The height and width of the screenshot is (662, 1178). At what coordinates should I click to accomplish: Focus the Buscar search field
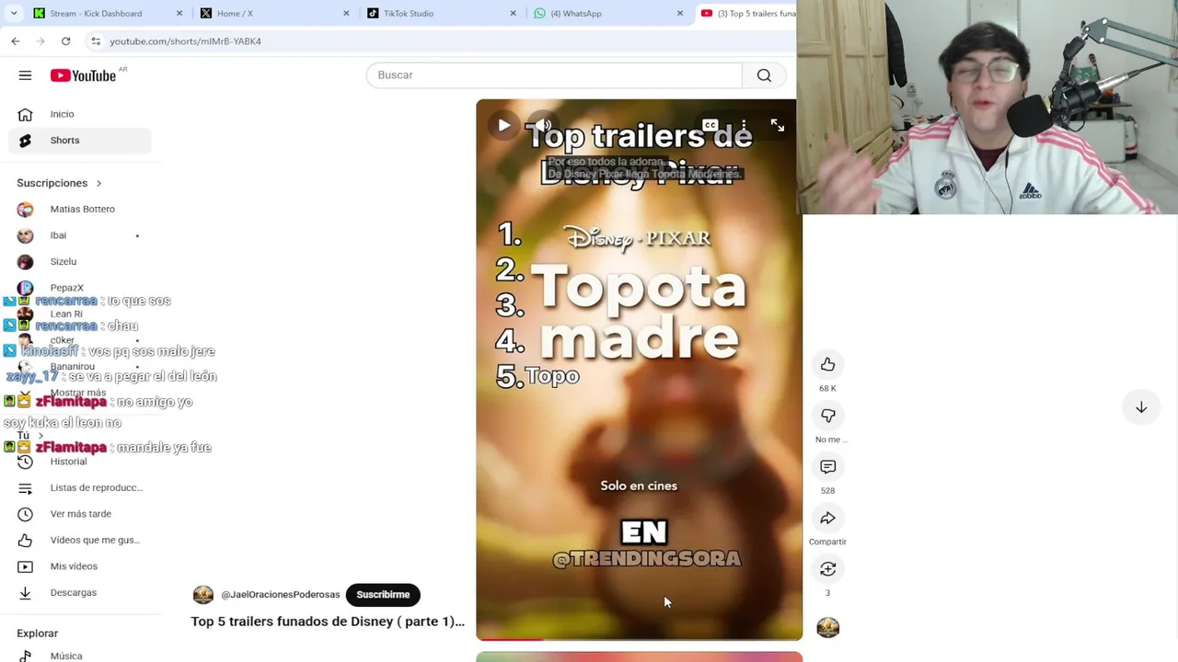(554, 75)
